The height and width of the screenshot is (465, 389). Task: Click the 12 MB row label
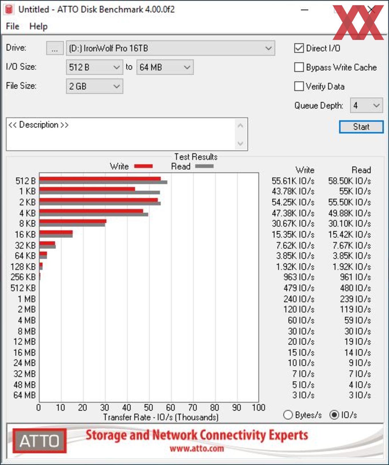24,342
